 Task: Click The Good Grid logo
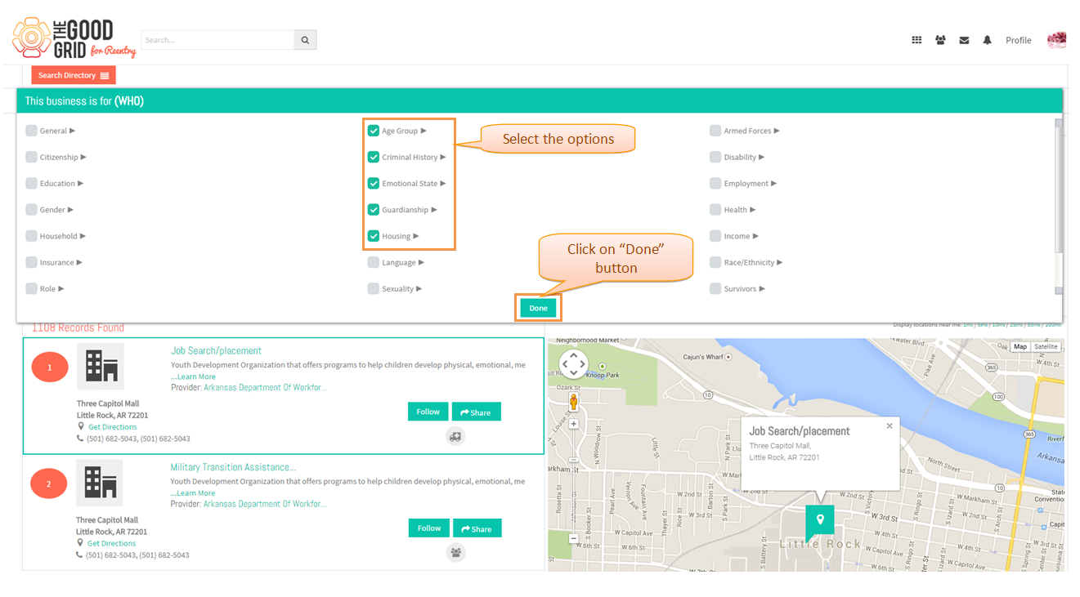(x=74, y=38)
